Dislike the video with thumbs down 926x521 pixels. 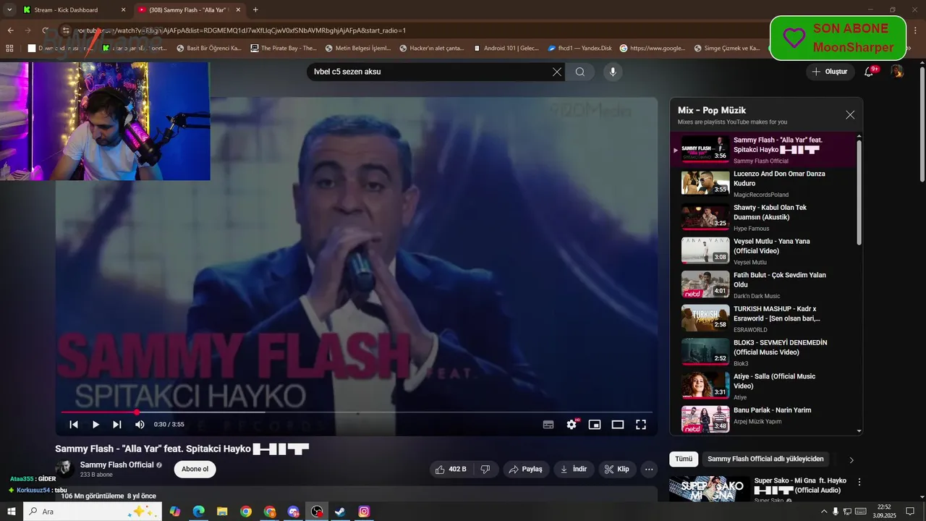pos(485,469)
